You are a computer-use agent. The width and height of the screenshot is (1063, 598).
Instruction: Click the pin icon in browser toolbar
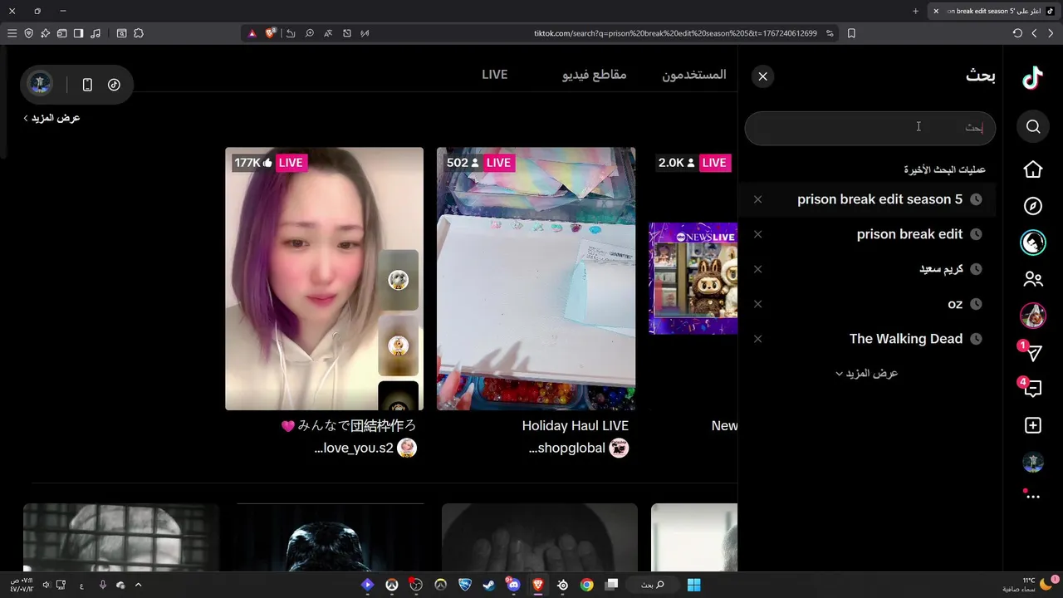click(45, 33)
